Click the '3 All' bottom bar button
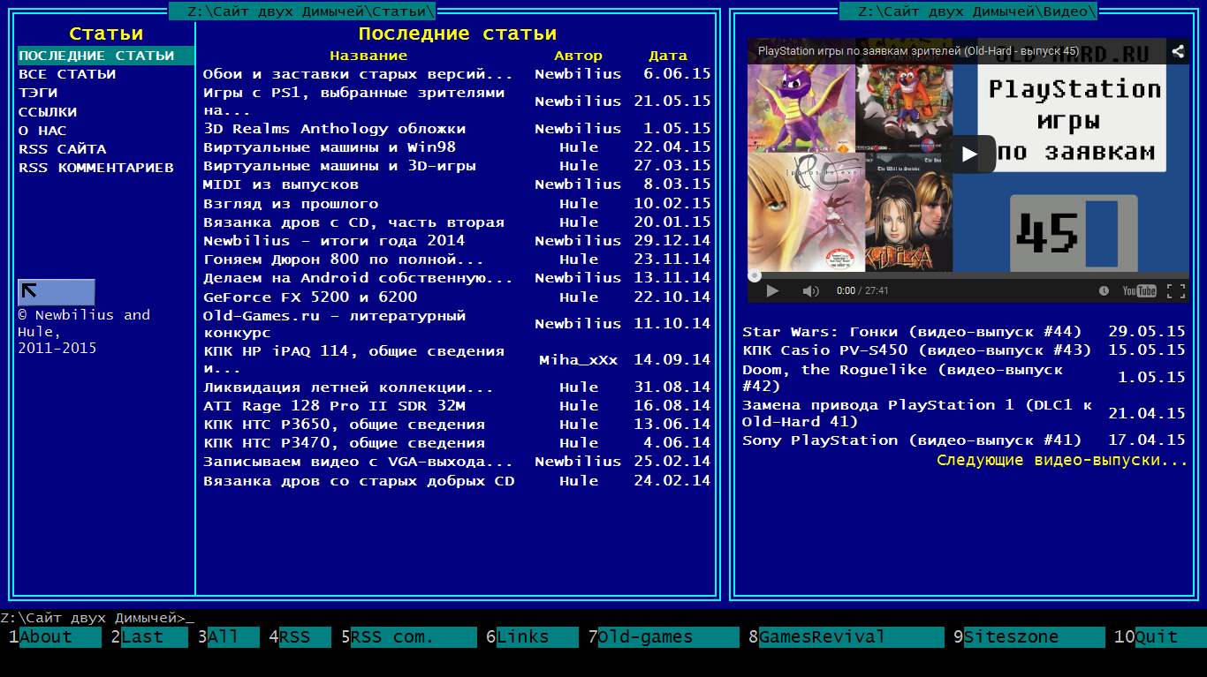The image size is (1207, 677). coord(228,637)
